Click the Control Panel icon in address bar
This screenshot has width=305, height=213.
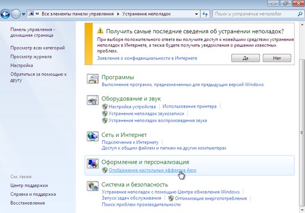click(x=30, y=14)
